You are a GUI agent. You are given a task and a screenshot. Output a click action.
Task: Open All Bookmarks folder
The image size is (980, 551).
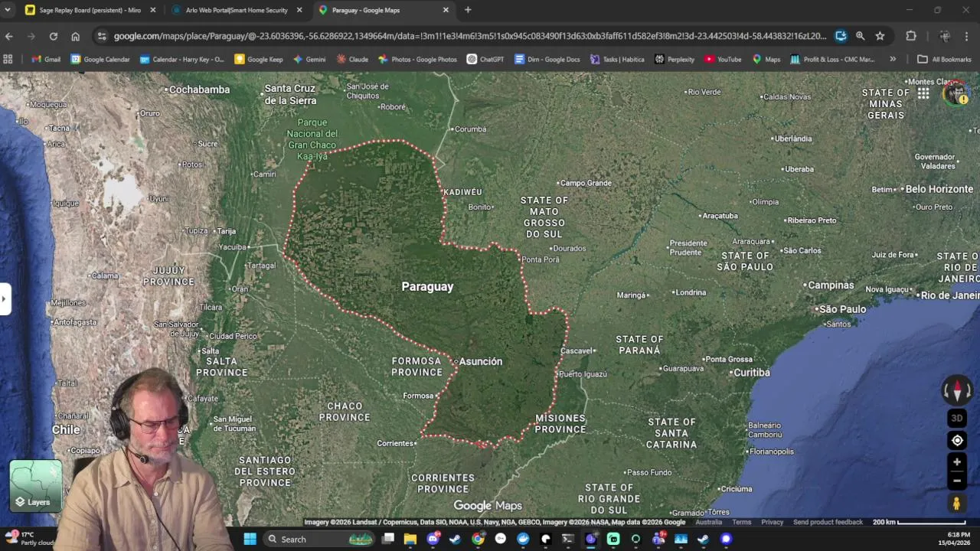944,59
